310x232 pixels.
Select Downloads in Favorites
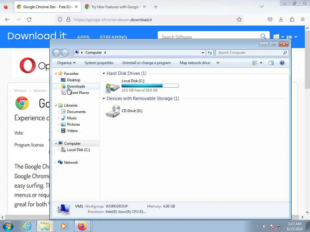click(76, 86)
